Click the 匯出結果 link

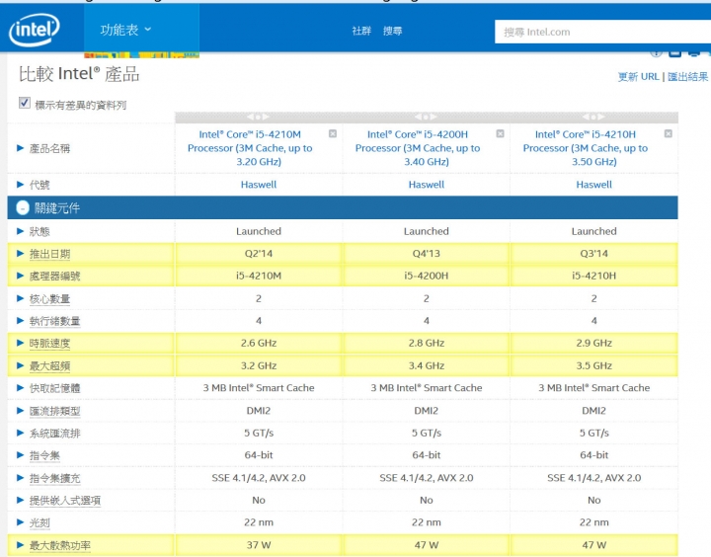point(687,77)
